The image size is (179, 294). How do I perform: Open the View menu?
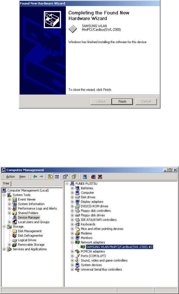coord(22,177)
